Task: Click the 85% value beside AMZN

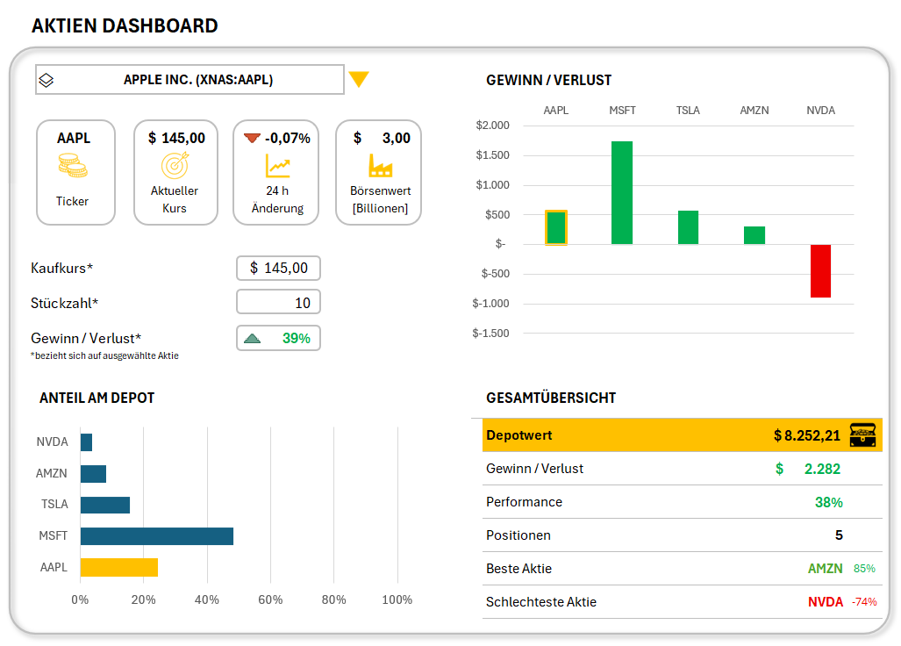Action: coord(864,569)
